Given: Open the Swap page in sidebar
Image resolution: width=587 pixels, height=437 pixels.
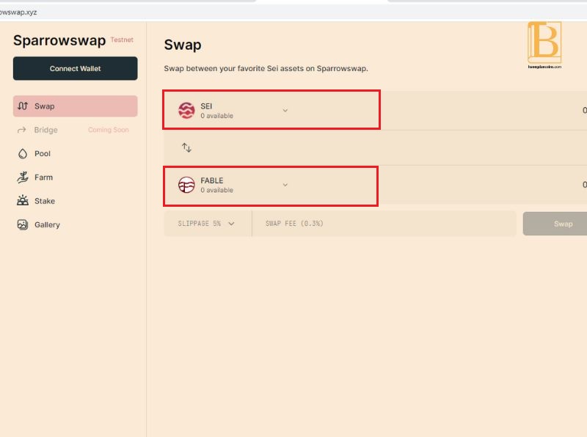Looking at the screenshot, I should (76, 106).
